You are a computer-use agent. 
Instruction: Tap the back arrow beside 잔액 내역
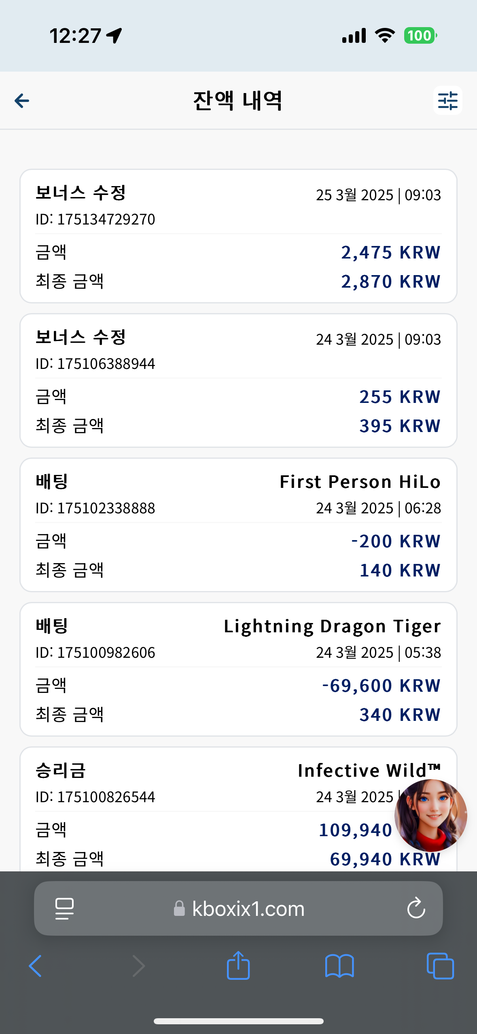coord(22,101)
